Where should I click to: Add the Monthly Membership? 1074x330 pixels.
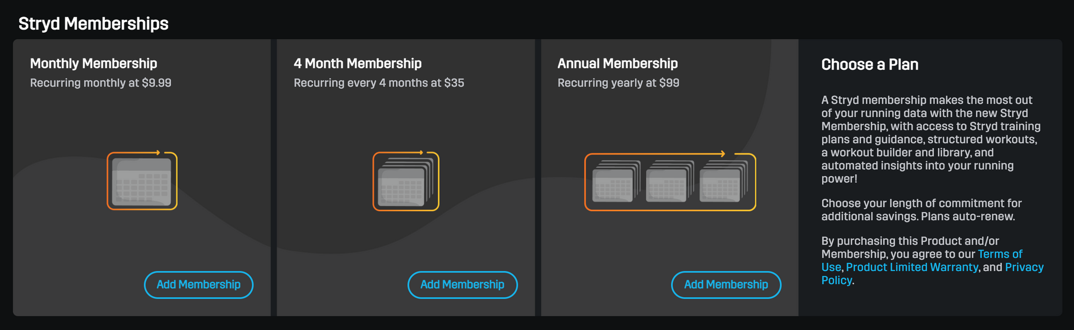(x=198, y=285)
